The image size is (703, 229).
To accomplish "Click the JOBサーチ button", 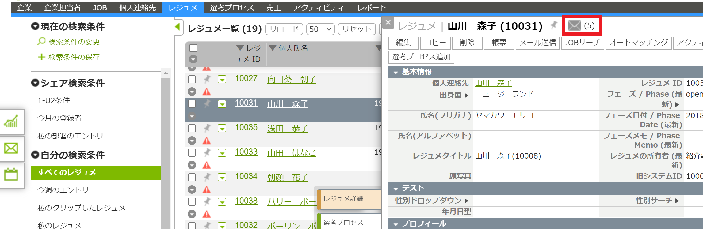I will tap(583, 43).
